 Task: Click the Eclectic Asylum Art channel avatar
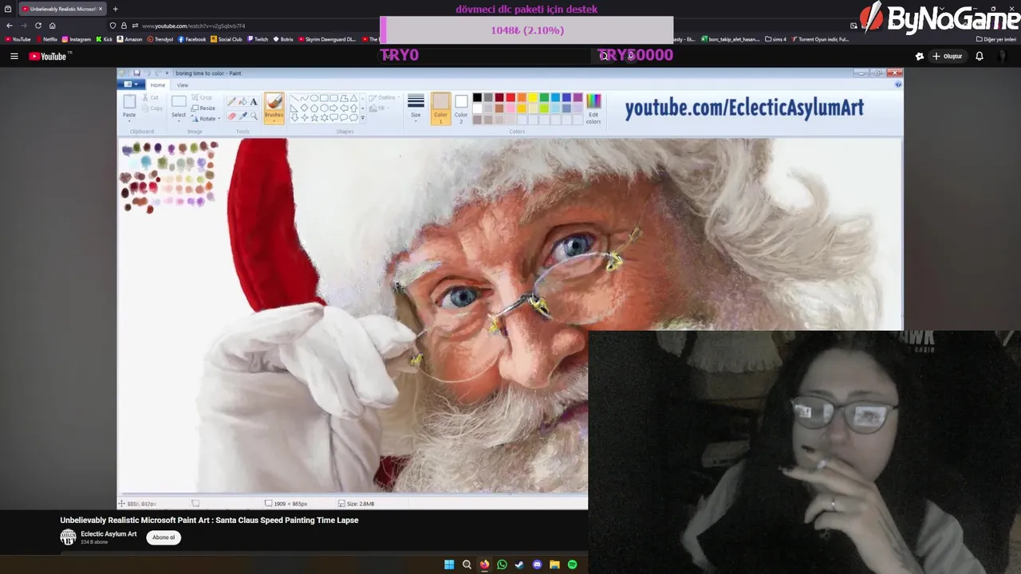[x=68, y=537]
